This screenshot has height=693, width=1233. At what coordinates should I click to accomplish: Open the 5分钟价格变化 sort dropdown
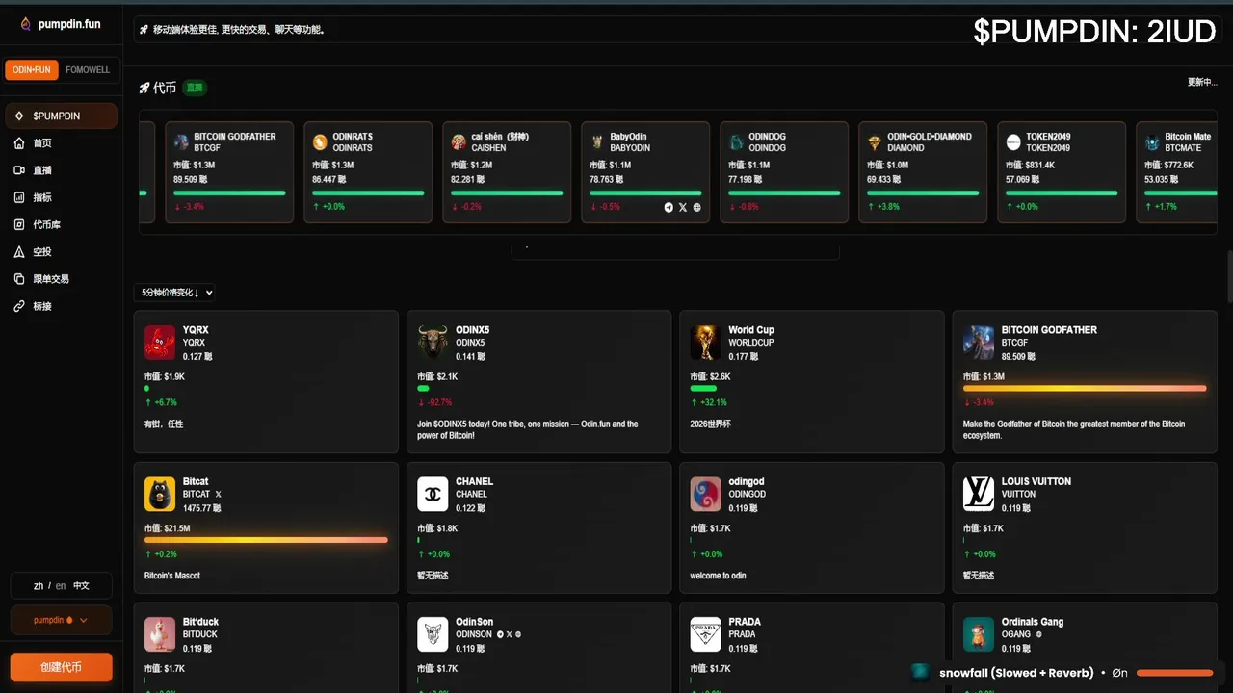click(176, 293)
